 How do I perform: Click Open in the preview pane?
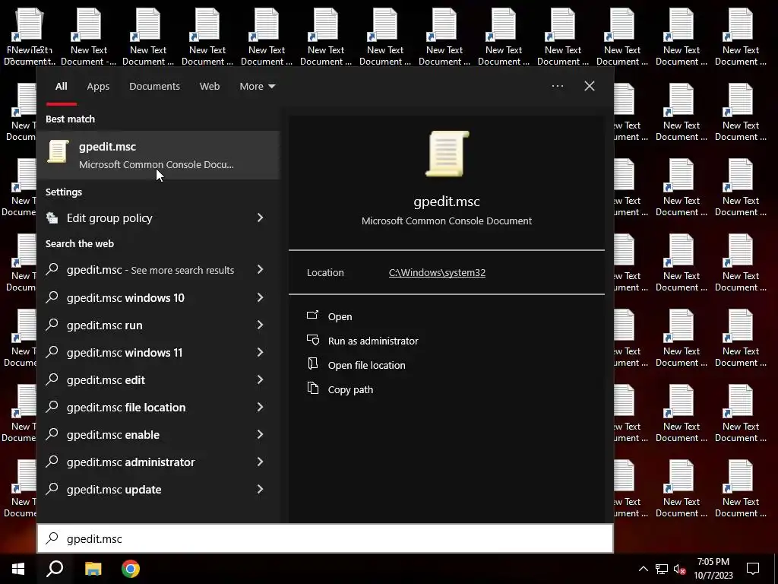[340, 316]
